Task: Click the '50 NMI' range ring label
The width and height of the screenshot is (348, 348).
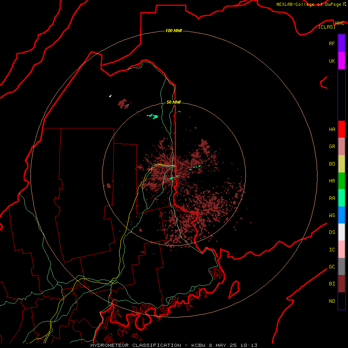Action: click(174, 102)
